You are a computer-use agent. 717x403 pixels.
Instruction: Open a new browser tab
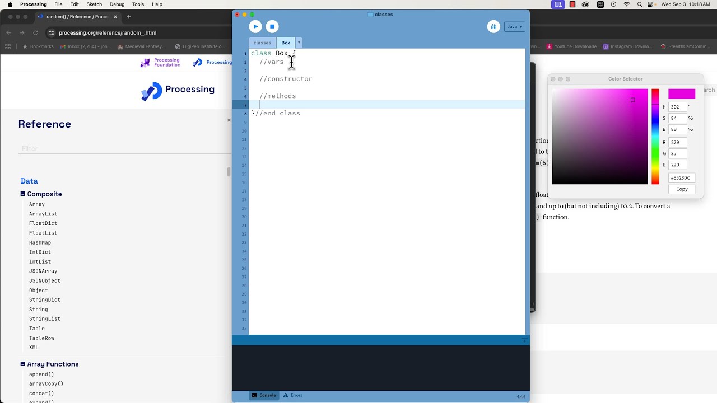click(128, 17)
